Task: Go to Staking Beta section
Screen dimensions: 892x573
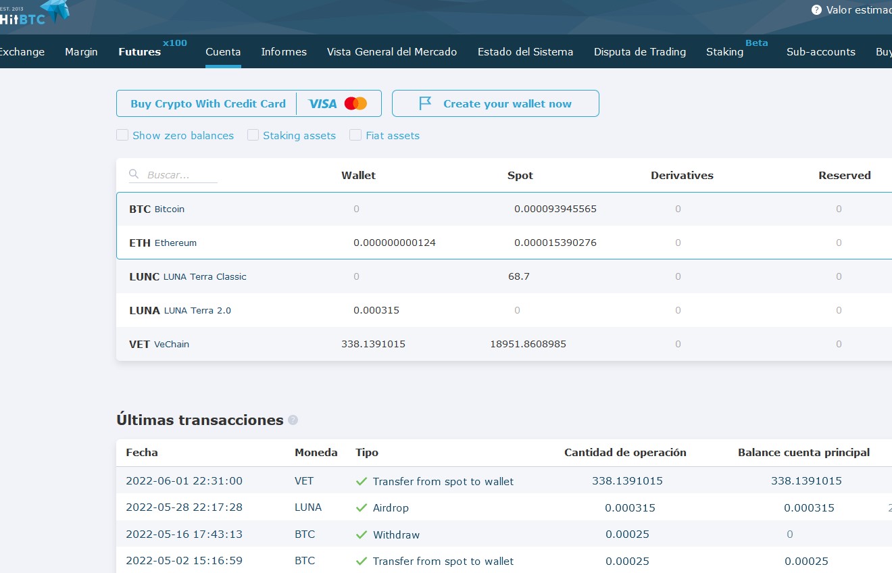Action: tap(724, 52)
